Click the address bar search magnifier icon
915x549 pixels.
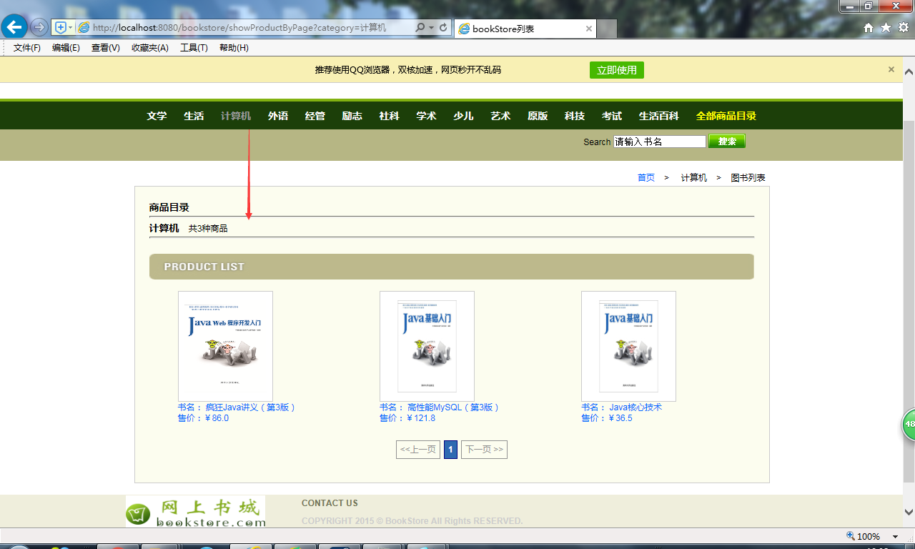click(420, 28)
